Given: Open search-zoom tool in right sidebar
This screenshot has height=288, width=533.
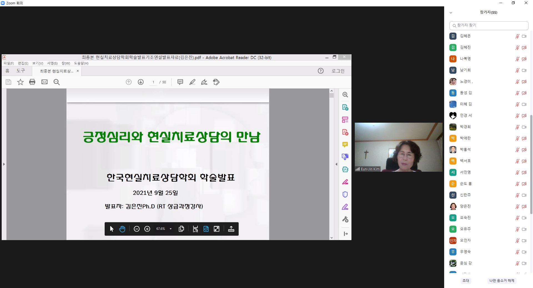Looking at the screenshot, I should 345,95.
